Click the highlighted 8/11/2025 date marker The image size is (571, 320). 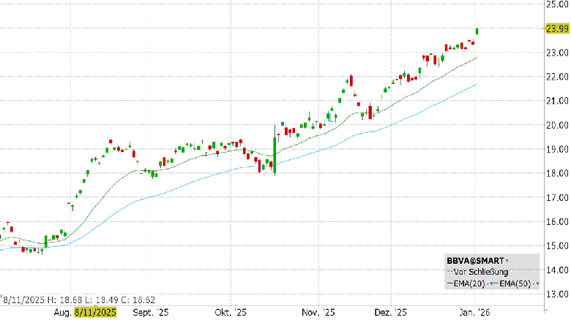(x=95, y=312)
